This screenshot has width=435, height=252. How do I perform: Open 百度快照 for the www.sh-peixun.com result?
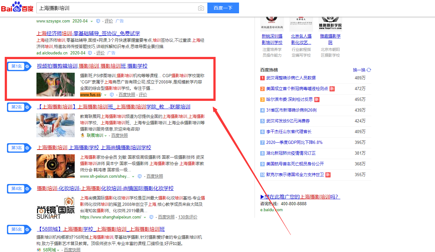pos(155,176)
